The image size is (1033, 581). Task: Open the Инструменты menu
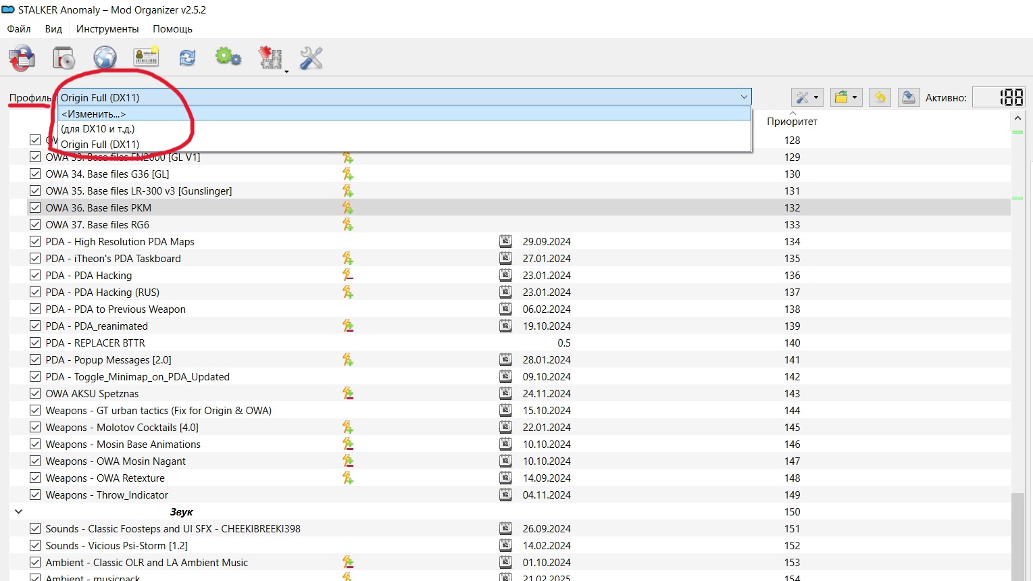(x=107, y=29)
